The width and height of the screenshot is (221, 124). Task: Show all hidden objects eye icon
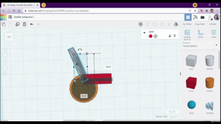141,24
